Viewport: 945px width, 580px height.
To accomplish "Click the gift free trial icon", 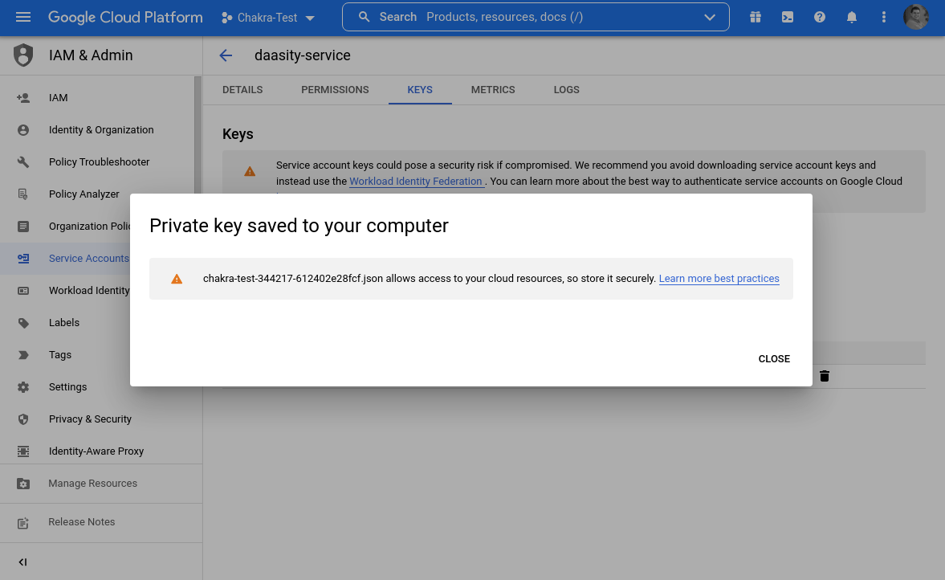I will click(755, 17).
